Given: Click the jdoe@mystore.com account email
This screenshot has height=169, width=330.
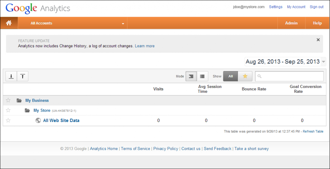Looking at the screenshot, I should [x=248, y=7].
